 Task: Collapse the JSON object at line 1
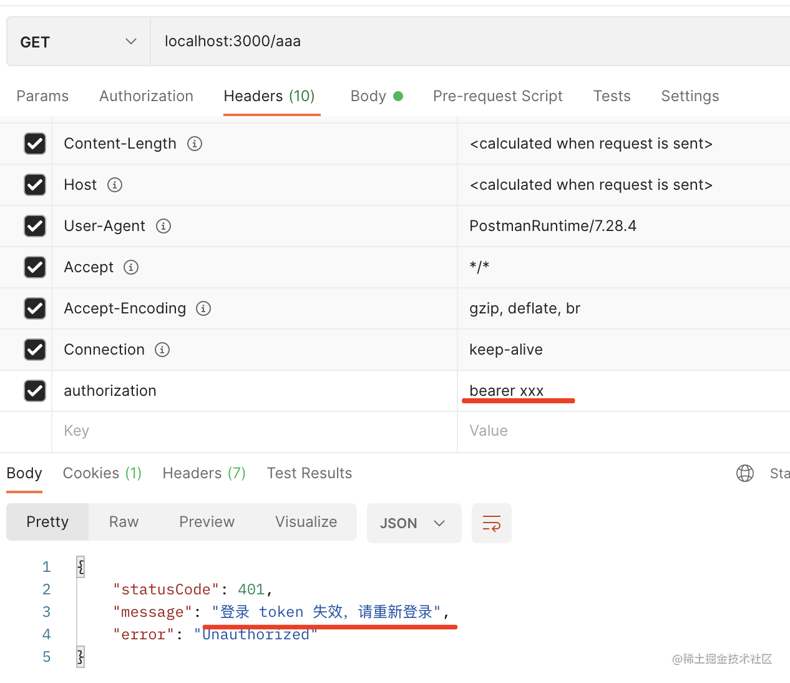point(80,567)
